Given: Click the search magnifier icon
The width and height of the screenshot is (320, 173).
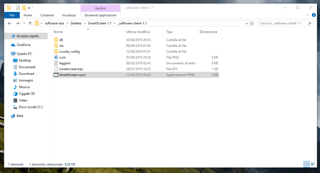Looking at the screenshot, I should click(310, 23).
